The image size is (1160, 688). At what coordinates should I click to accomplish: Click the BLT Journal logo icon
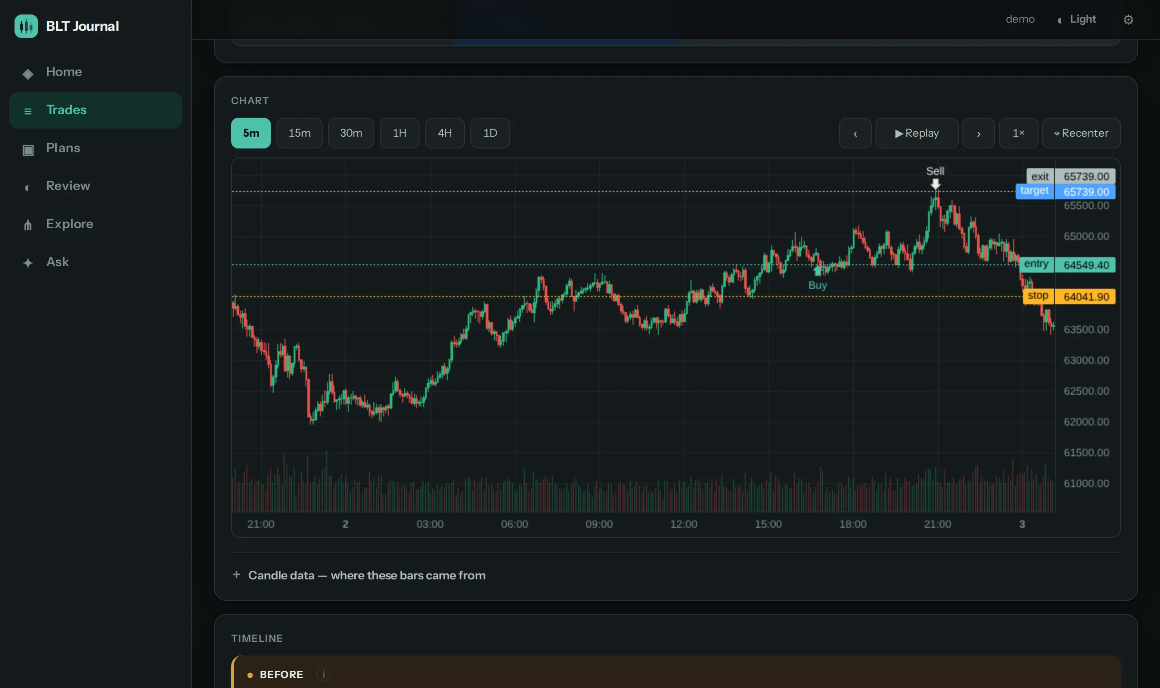(x=26, y=26)
